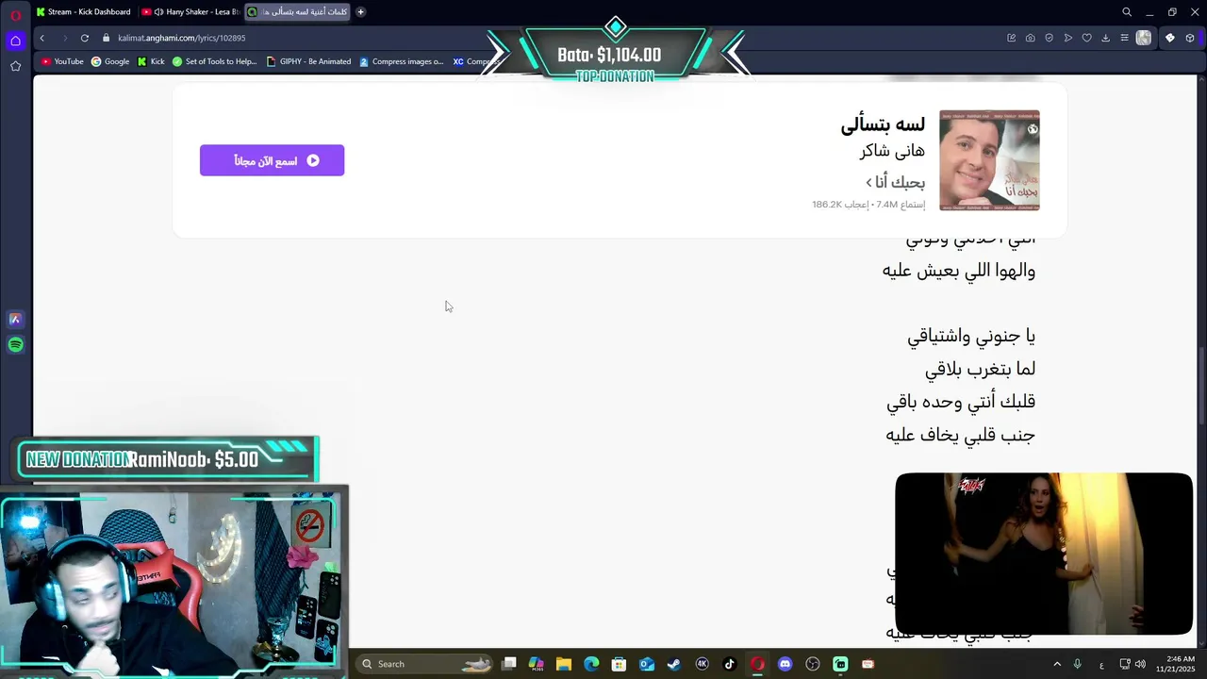1207x679 pixels.
Task: Add the page to bookmarks with the heart icon
Action: tap(1086, 38)
